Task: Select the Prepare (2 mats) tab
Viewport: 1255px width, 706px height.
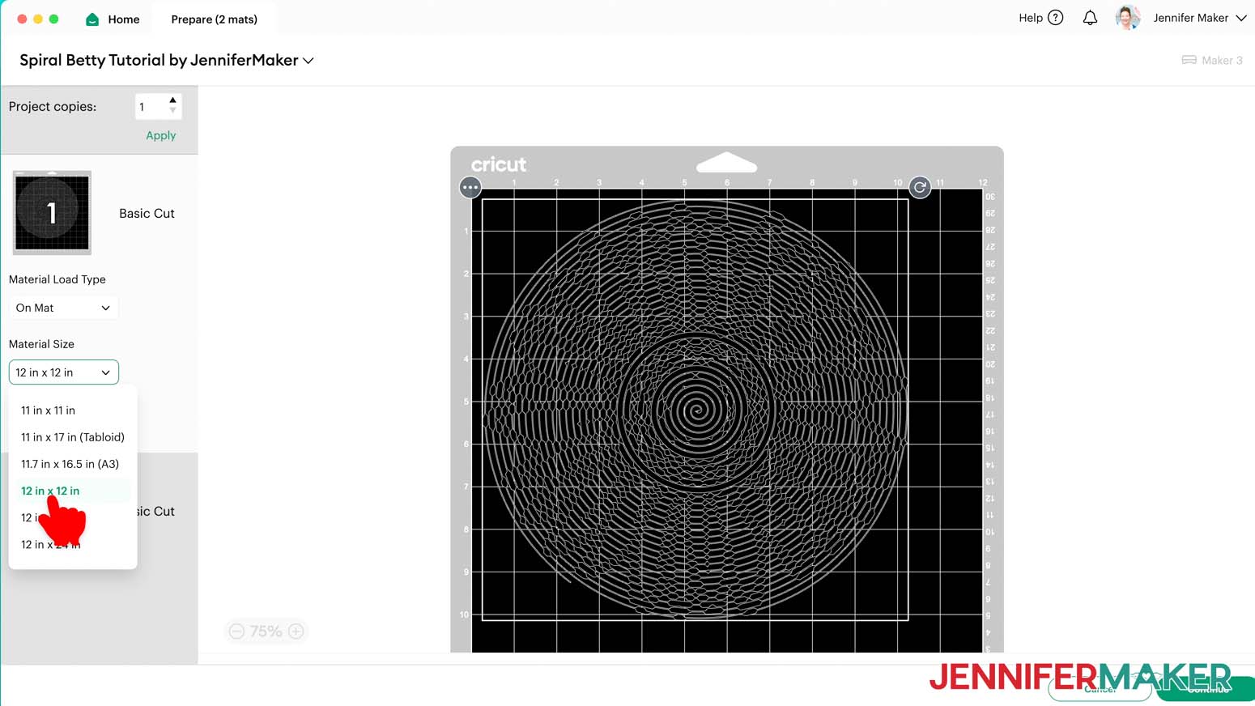Action: click(x=215, y=19)
